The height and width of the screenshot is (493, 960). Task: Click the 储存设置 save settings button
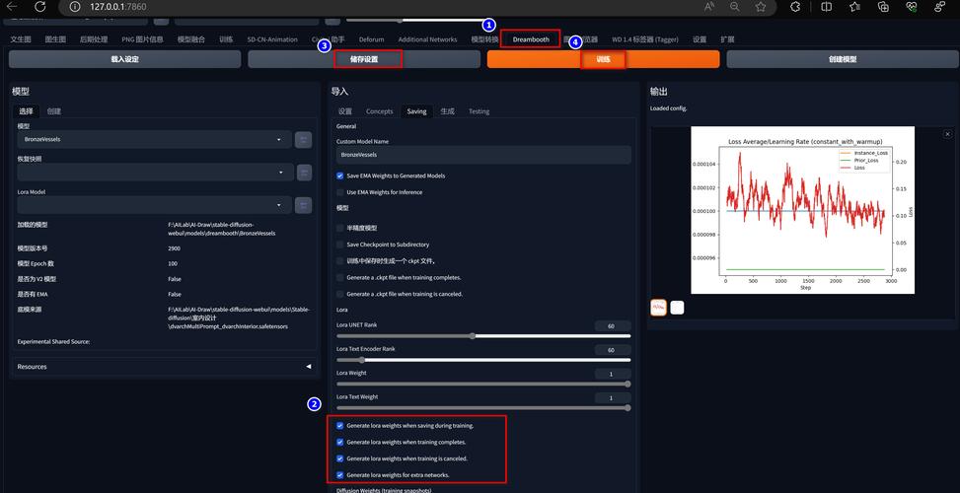[364, 59]
